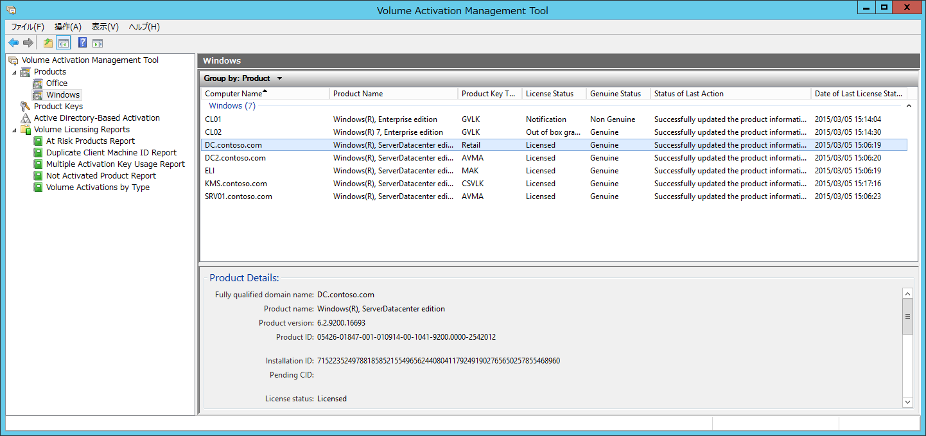Open the Volume Activations by Type icon

(x=38, y=187)
